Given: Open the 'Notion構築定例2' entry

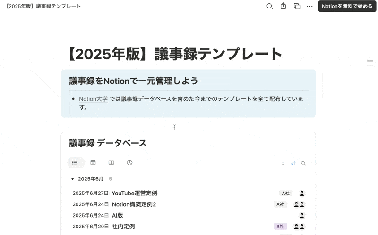Looking at the screenshot, I should [134, 204].
